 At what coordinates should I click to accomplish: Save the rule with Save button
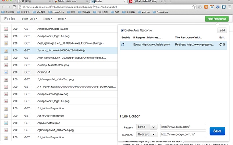coord(217,131)
